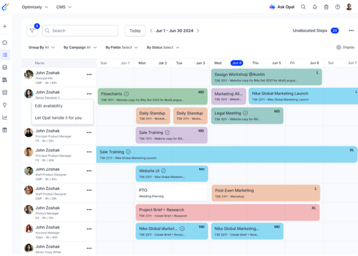Open the analytics chart icon in sidebar
The height and width of the screenshot is (256, 358).
[x=5, y=117]
